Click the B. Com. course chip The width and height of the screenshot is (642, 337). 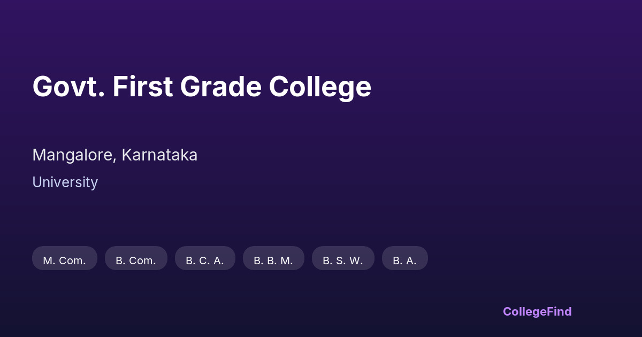(136, 258)
